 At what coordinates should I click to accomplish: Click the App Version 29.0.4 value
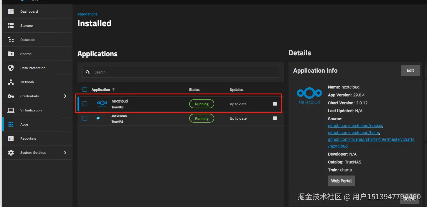[359, 95]
